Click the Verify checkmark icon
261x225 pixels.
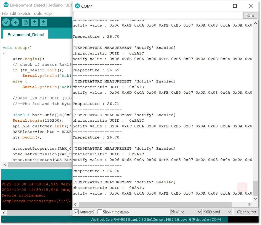(x=6, y=22)
